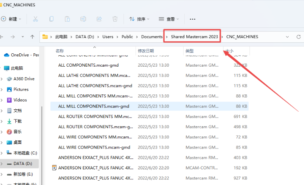The height and width of the screenshot is (185, 304).
Task: Click Documents in the address breadcrumb
Action: pos(151,37)
